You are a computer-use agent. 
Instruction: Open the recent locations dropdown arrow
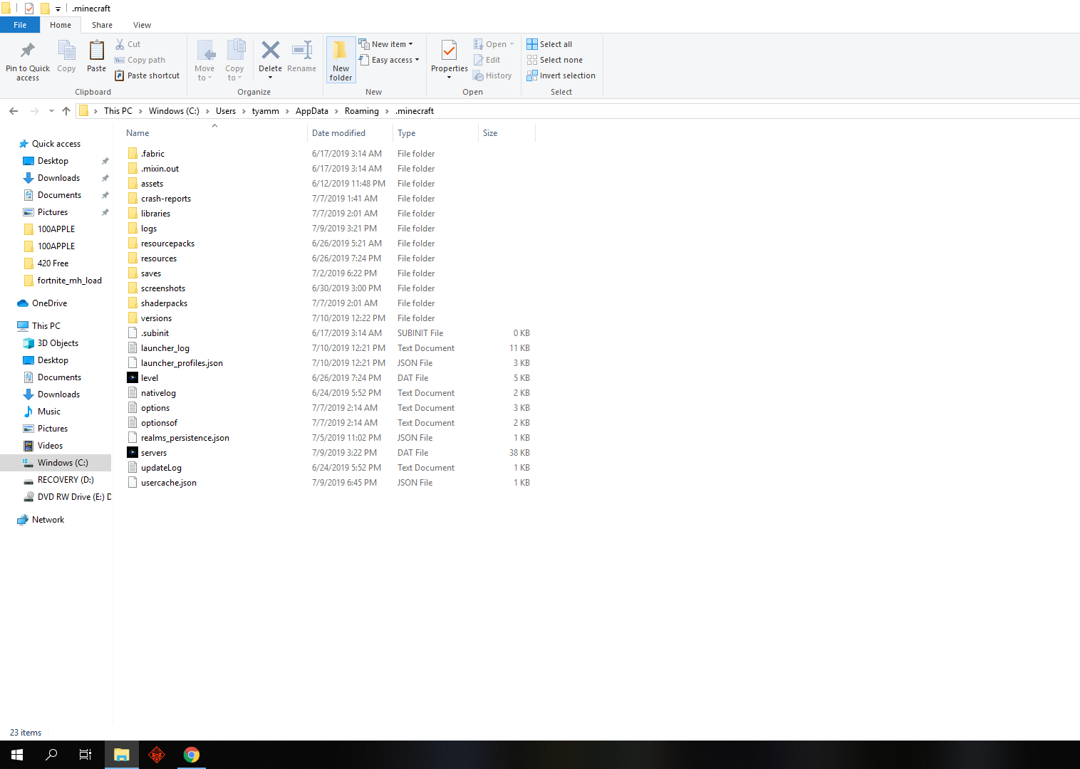click(x=51, y=111)
